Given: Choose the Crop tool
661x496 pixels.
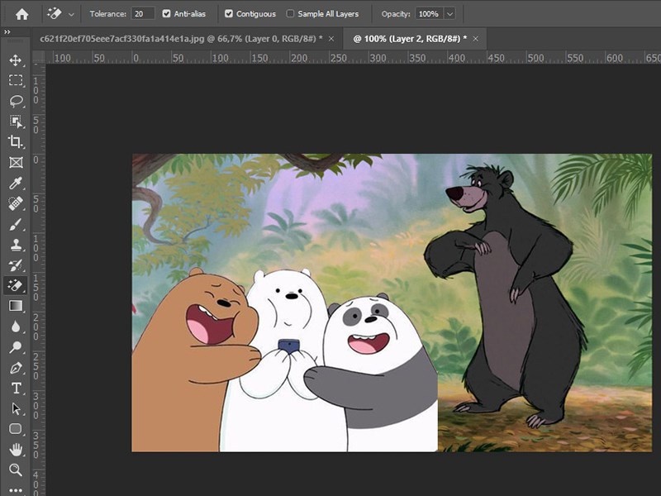Looking at the screenshot, I should [16, 142].
